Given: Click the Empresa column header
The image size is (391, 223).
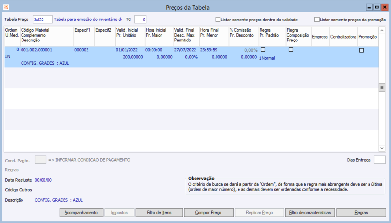Looking at the screenshot, I should [x=320, y=36].
